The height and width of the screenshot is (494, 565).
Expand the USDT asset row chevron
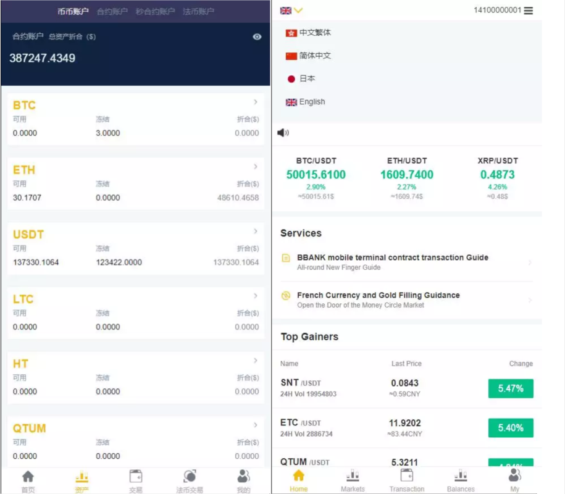click(x=256, y=231)
